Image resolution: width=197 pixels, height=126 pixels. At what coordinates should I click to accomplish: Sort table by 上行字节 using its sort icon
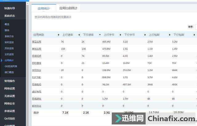120,35
